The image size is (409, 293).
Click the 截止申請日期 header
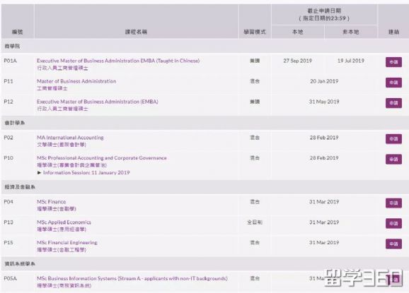(x=324, y=11)
